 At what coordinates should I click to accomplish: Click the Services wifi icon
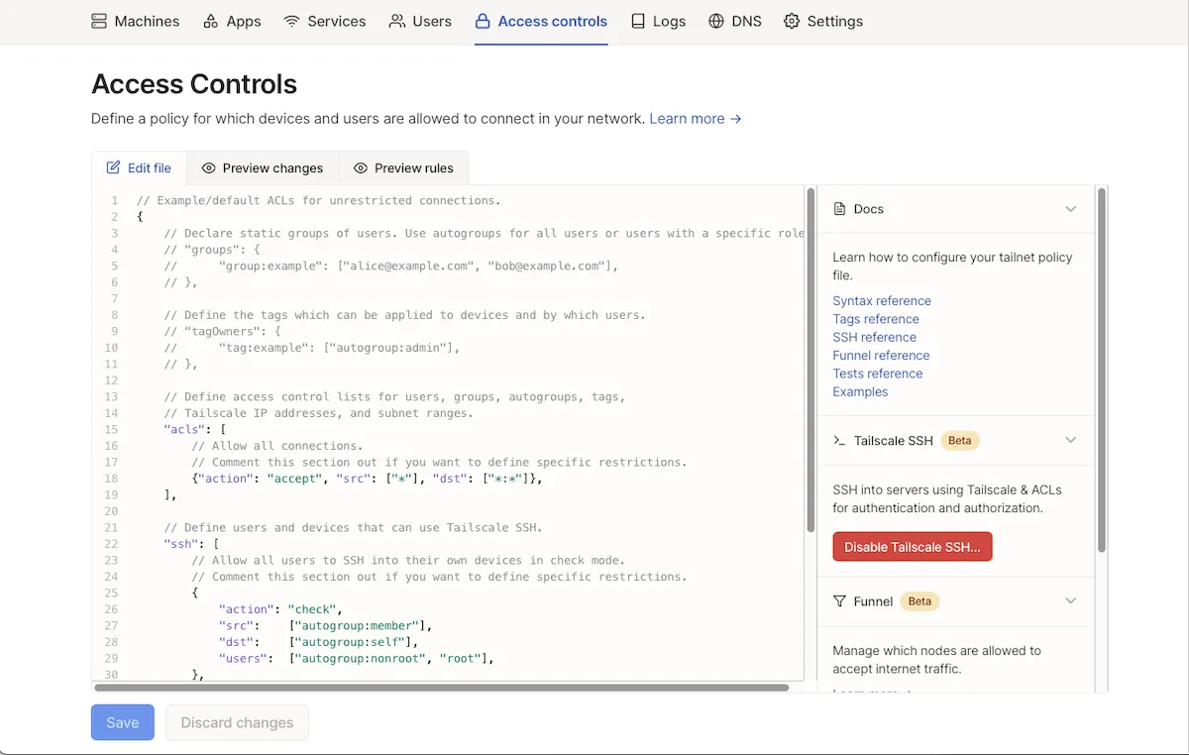pyautogui.click(x=291, y=21)
